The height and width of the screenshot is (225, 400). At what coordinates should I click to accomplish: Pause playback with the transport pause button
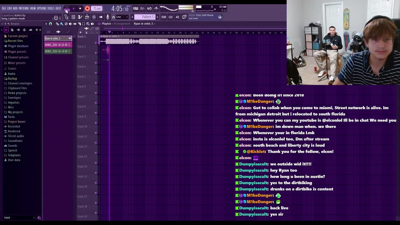tap(73, 9)
